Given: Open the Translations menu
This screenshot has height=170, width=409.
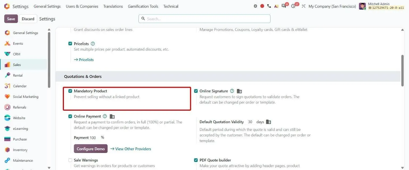Looking at the screenshot, I should pyautogui.click(x=113, y=6).
